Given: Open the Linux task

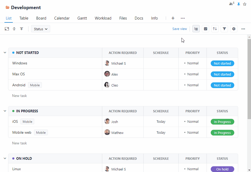Looking at the screenshot, I should point(16,169).
